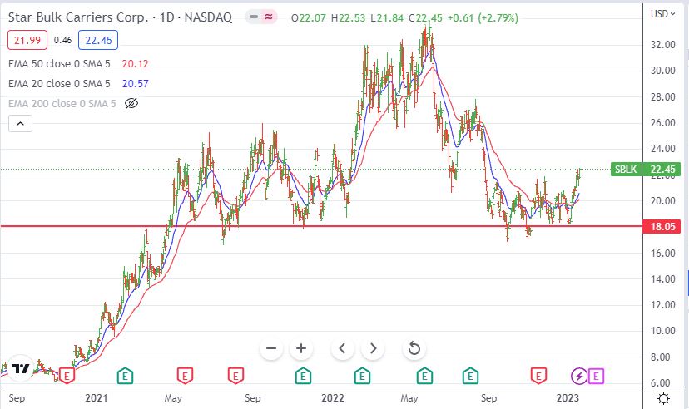
Task: Click the green earnings marker before 2022 label
Action: point(303,376)
